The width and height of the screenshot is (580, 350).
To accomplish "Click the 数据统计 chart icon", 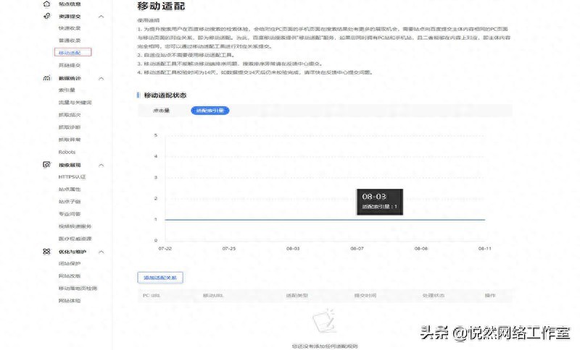I will [x=47, y=78].
